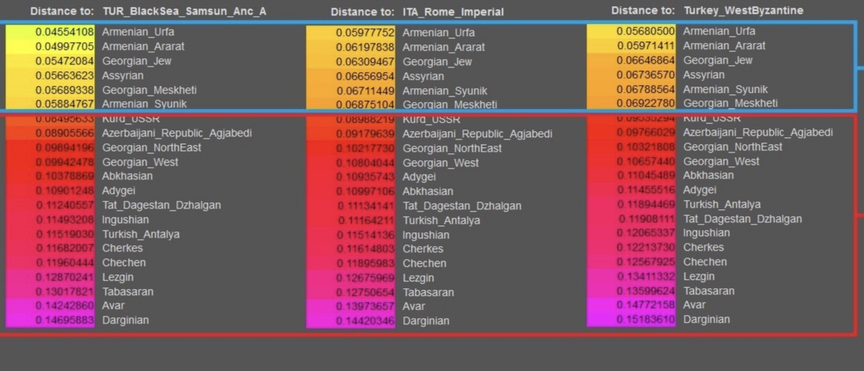Click Georgian_Jew under TUR_BlackSea_Samsun_Anc_A
The image size is (864, 371).
click(x=136, y=61)
